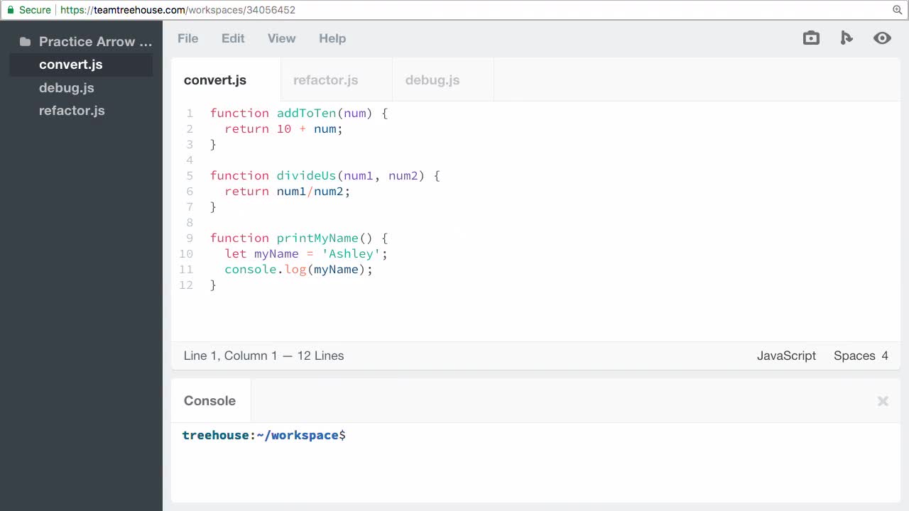Viewport: 909px width, 511px height.
Task: Fork the workspace with the fork icon
Action: point(847,38)
